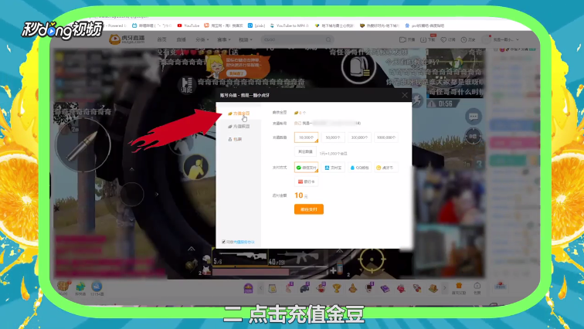Select bank card payment method
Viewport: 584px width, 329px height.
306,181
